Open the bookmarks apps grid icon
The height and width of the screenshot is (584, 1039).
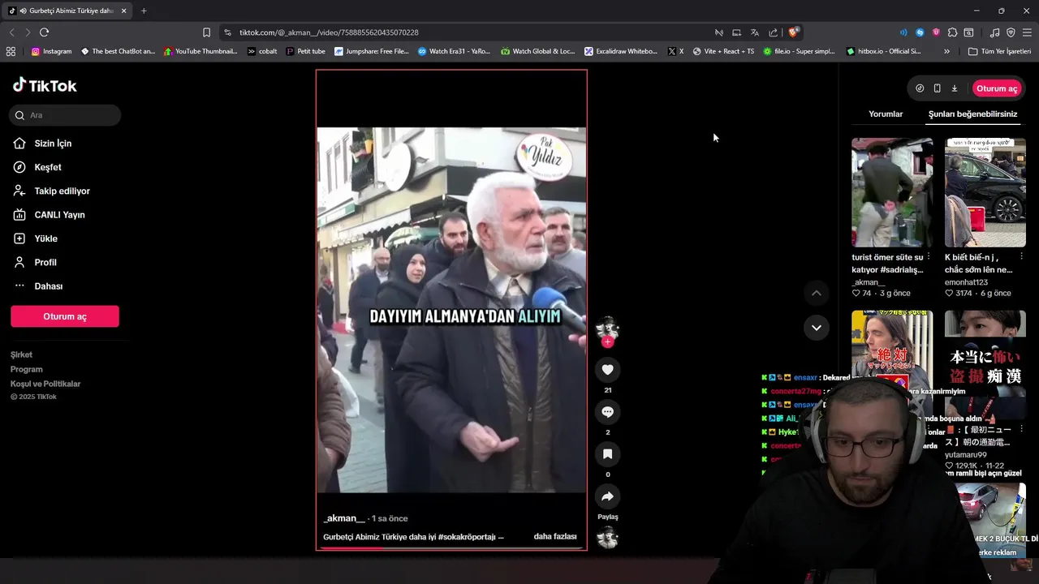[11, 51]
